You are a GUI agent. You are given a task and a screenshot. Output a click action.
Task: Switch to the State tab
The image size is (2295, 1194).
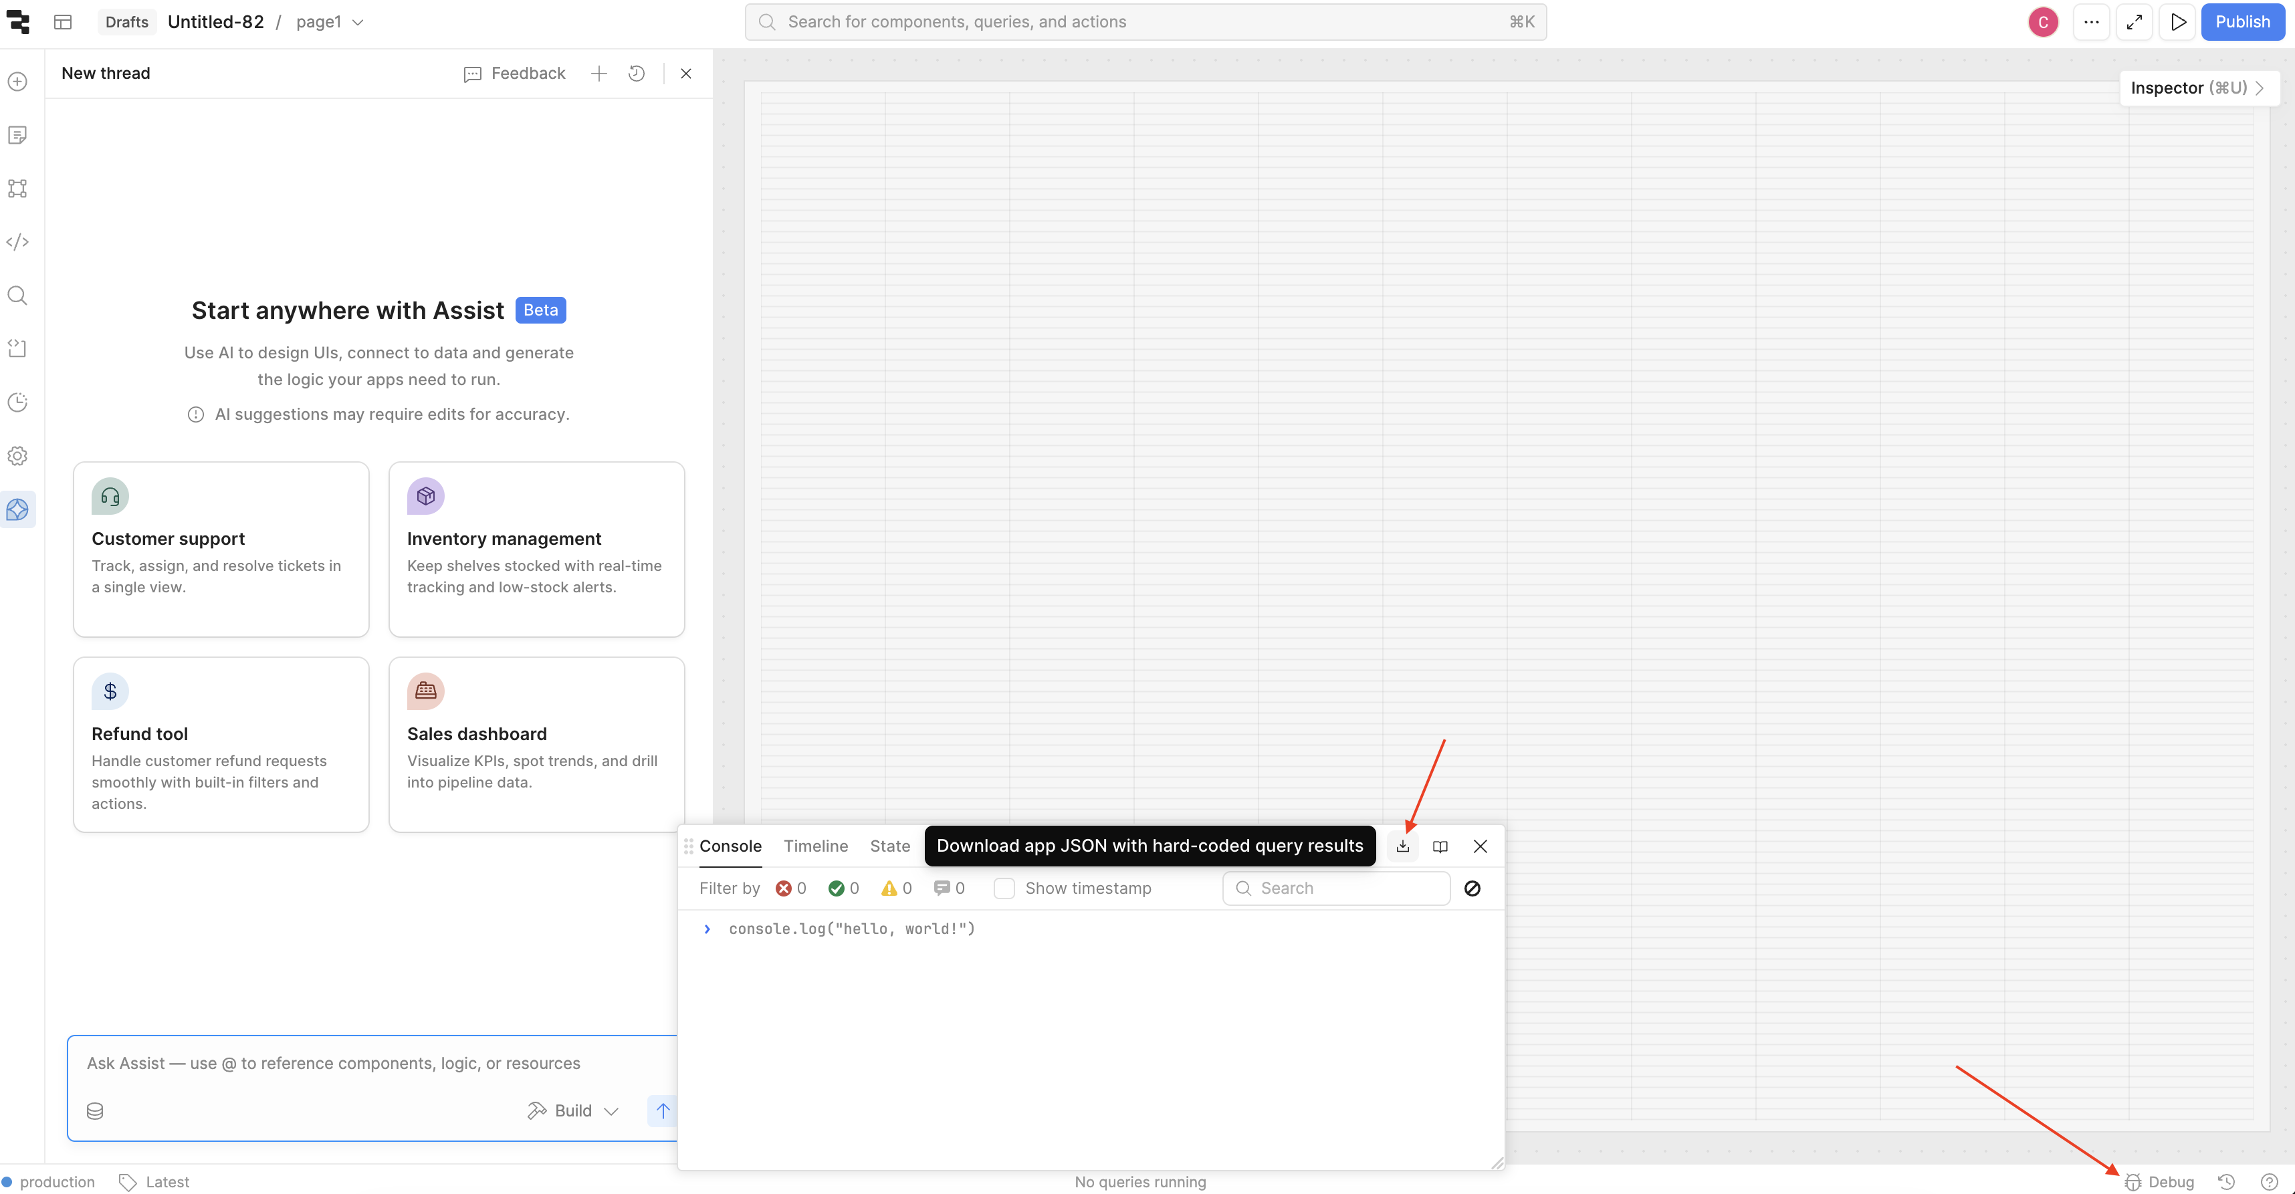[890, 847]
